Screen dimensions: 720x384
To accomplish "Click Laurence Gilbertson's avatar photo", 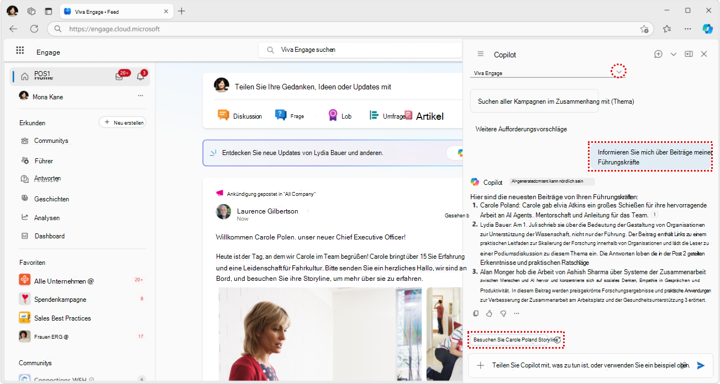I will [x=223, y=212].
